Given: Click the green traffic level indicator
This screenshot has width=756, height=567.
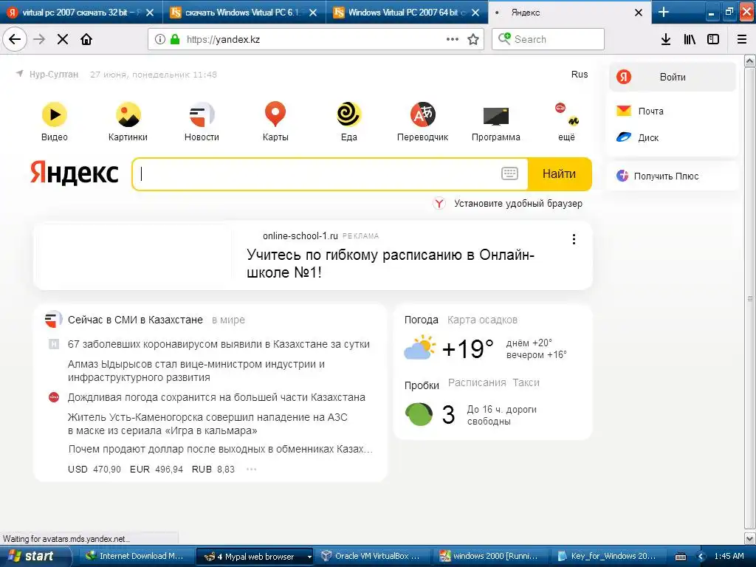Looking at the screenshot, I should point(419,414).
